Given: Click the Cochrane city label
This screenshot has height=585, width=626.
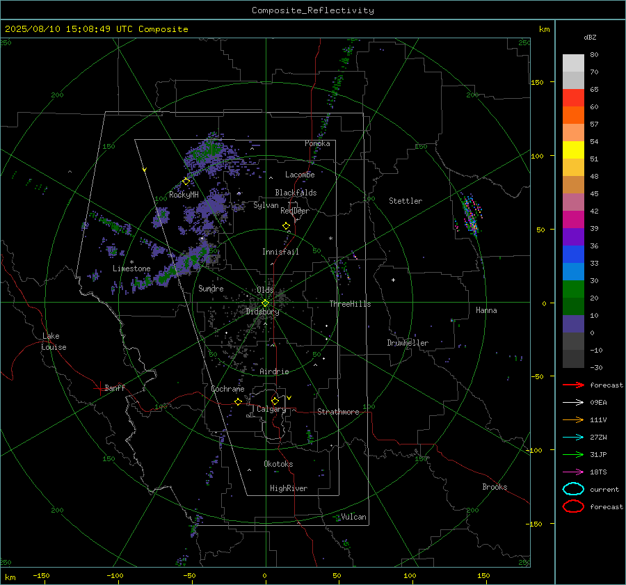Looking at the screenshot, I should [x=227, y=389].
